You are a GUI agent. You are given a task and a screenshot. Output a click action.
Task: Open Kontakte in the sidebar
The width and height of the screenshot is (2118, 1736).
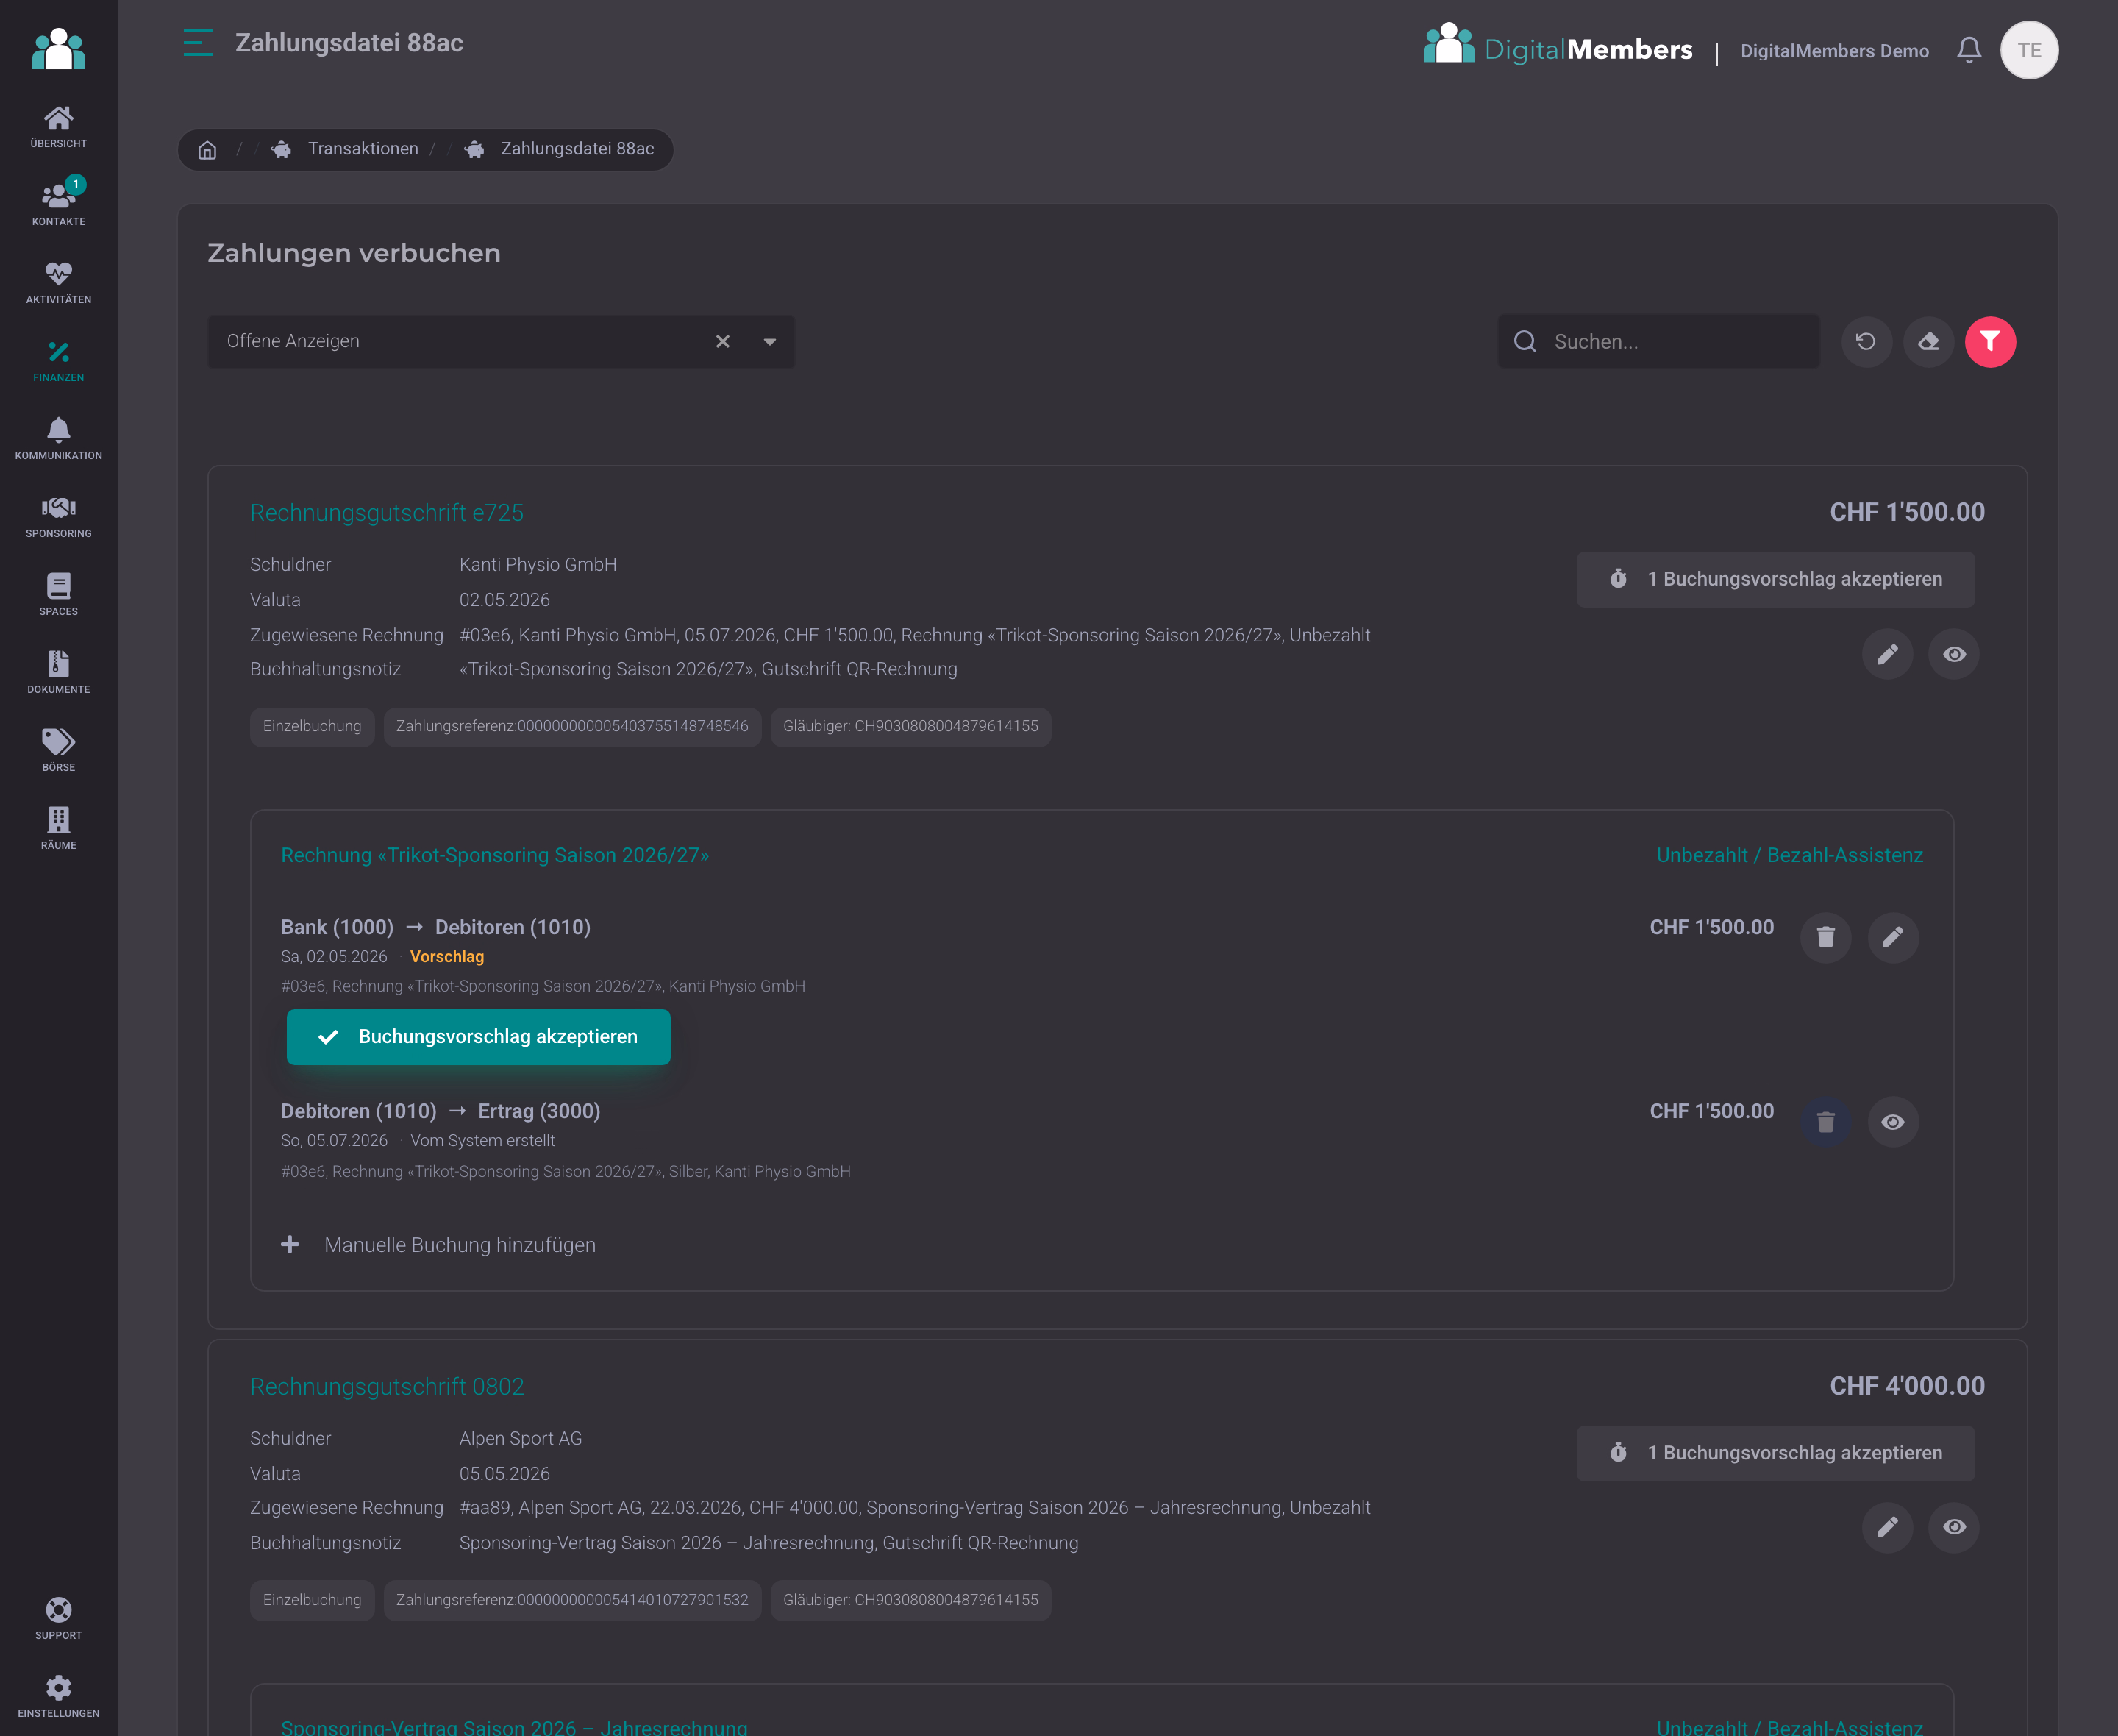click(x=58, y=204)
